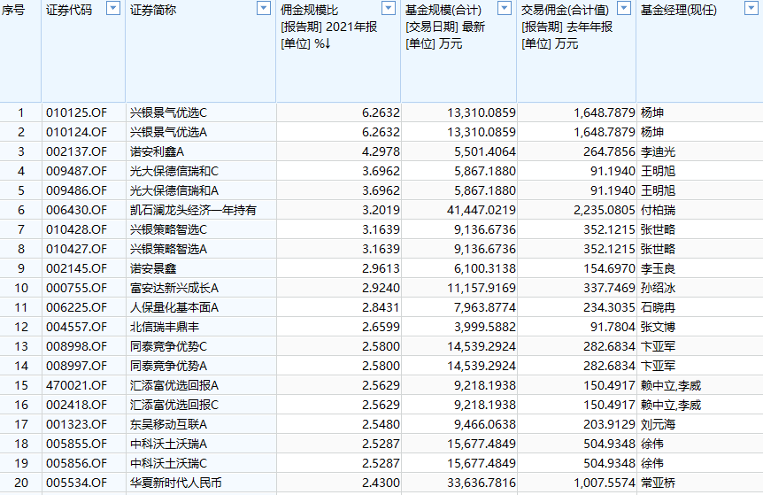Select code cell 006225.OF
Screen dimensions: 763x495
(x=76, y=307)
